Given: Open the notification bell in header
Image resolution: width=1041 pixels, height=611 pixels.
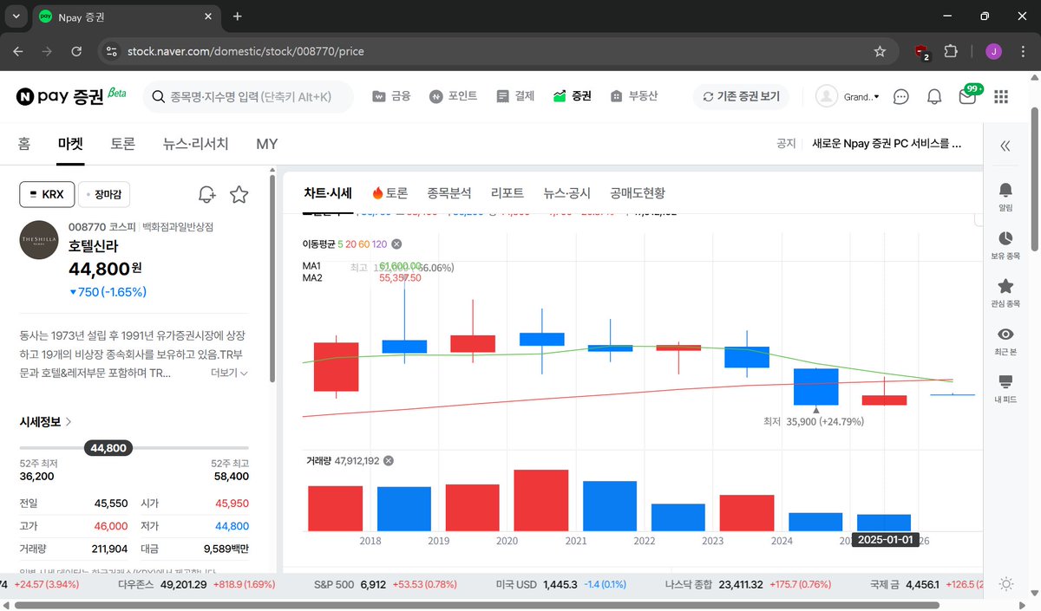Looking at the screenshot, I should [x=934, y=97].
